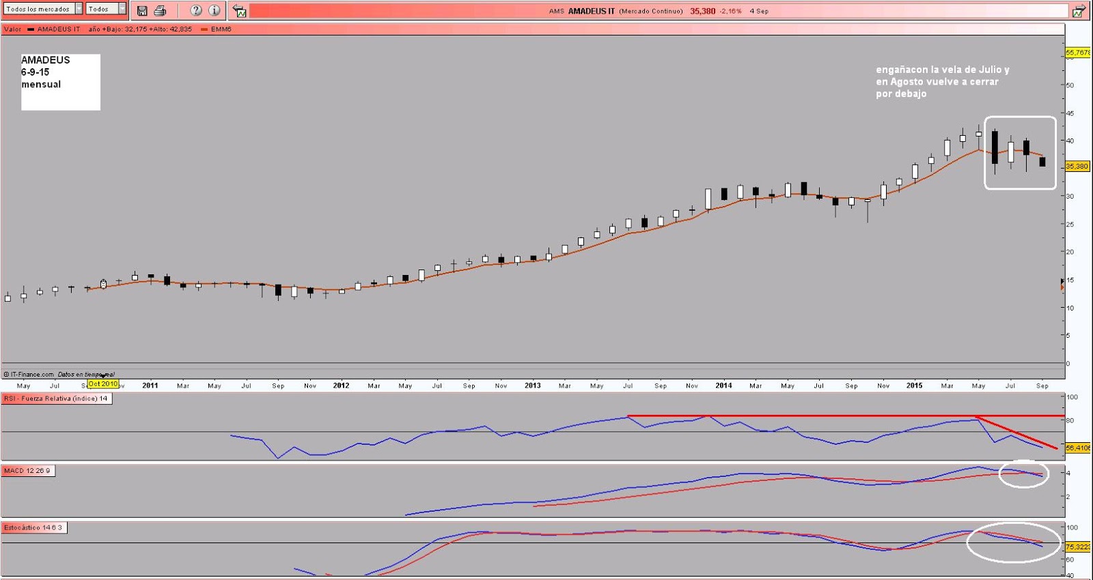1093x580 pixels.
Task: Click the black AMADEUS IT legend swatch
Action: click(31, 29)
